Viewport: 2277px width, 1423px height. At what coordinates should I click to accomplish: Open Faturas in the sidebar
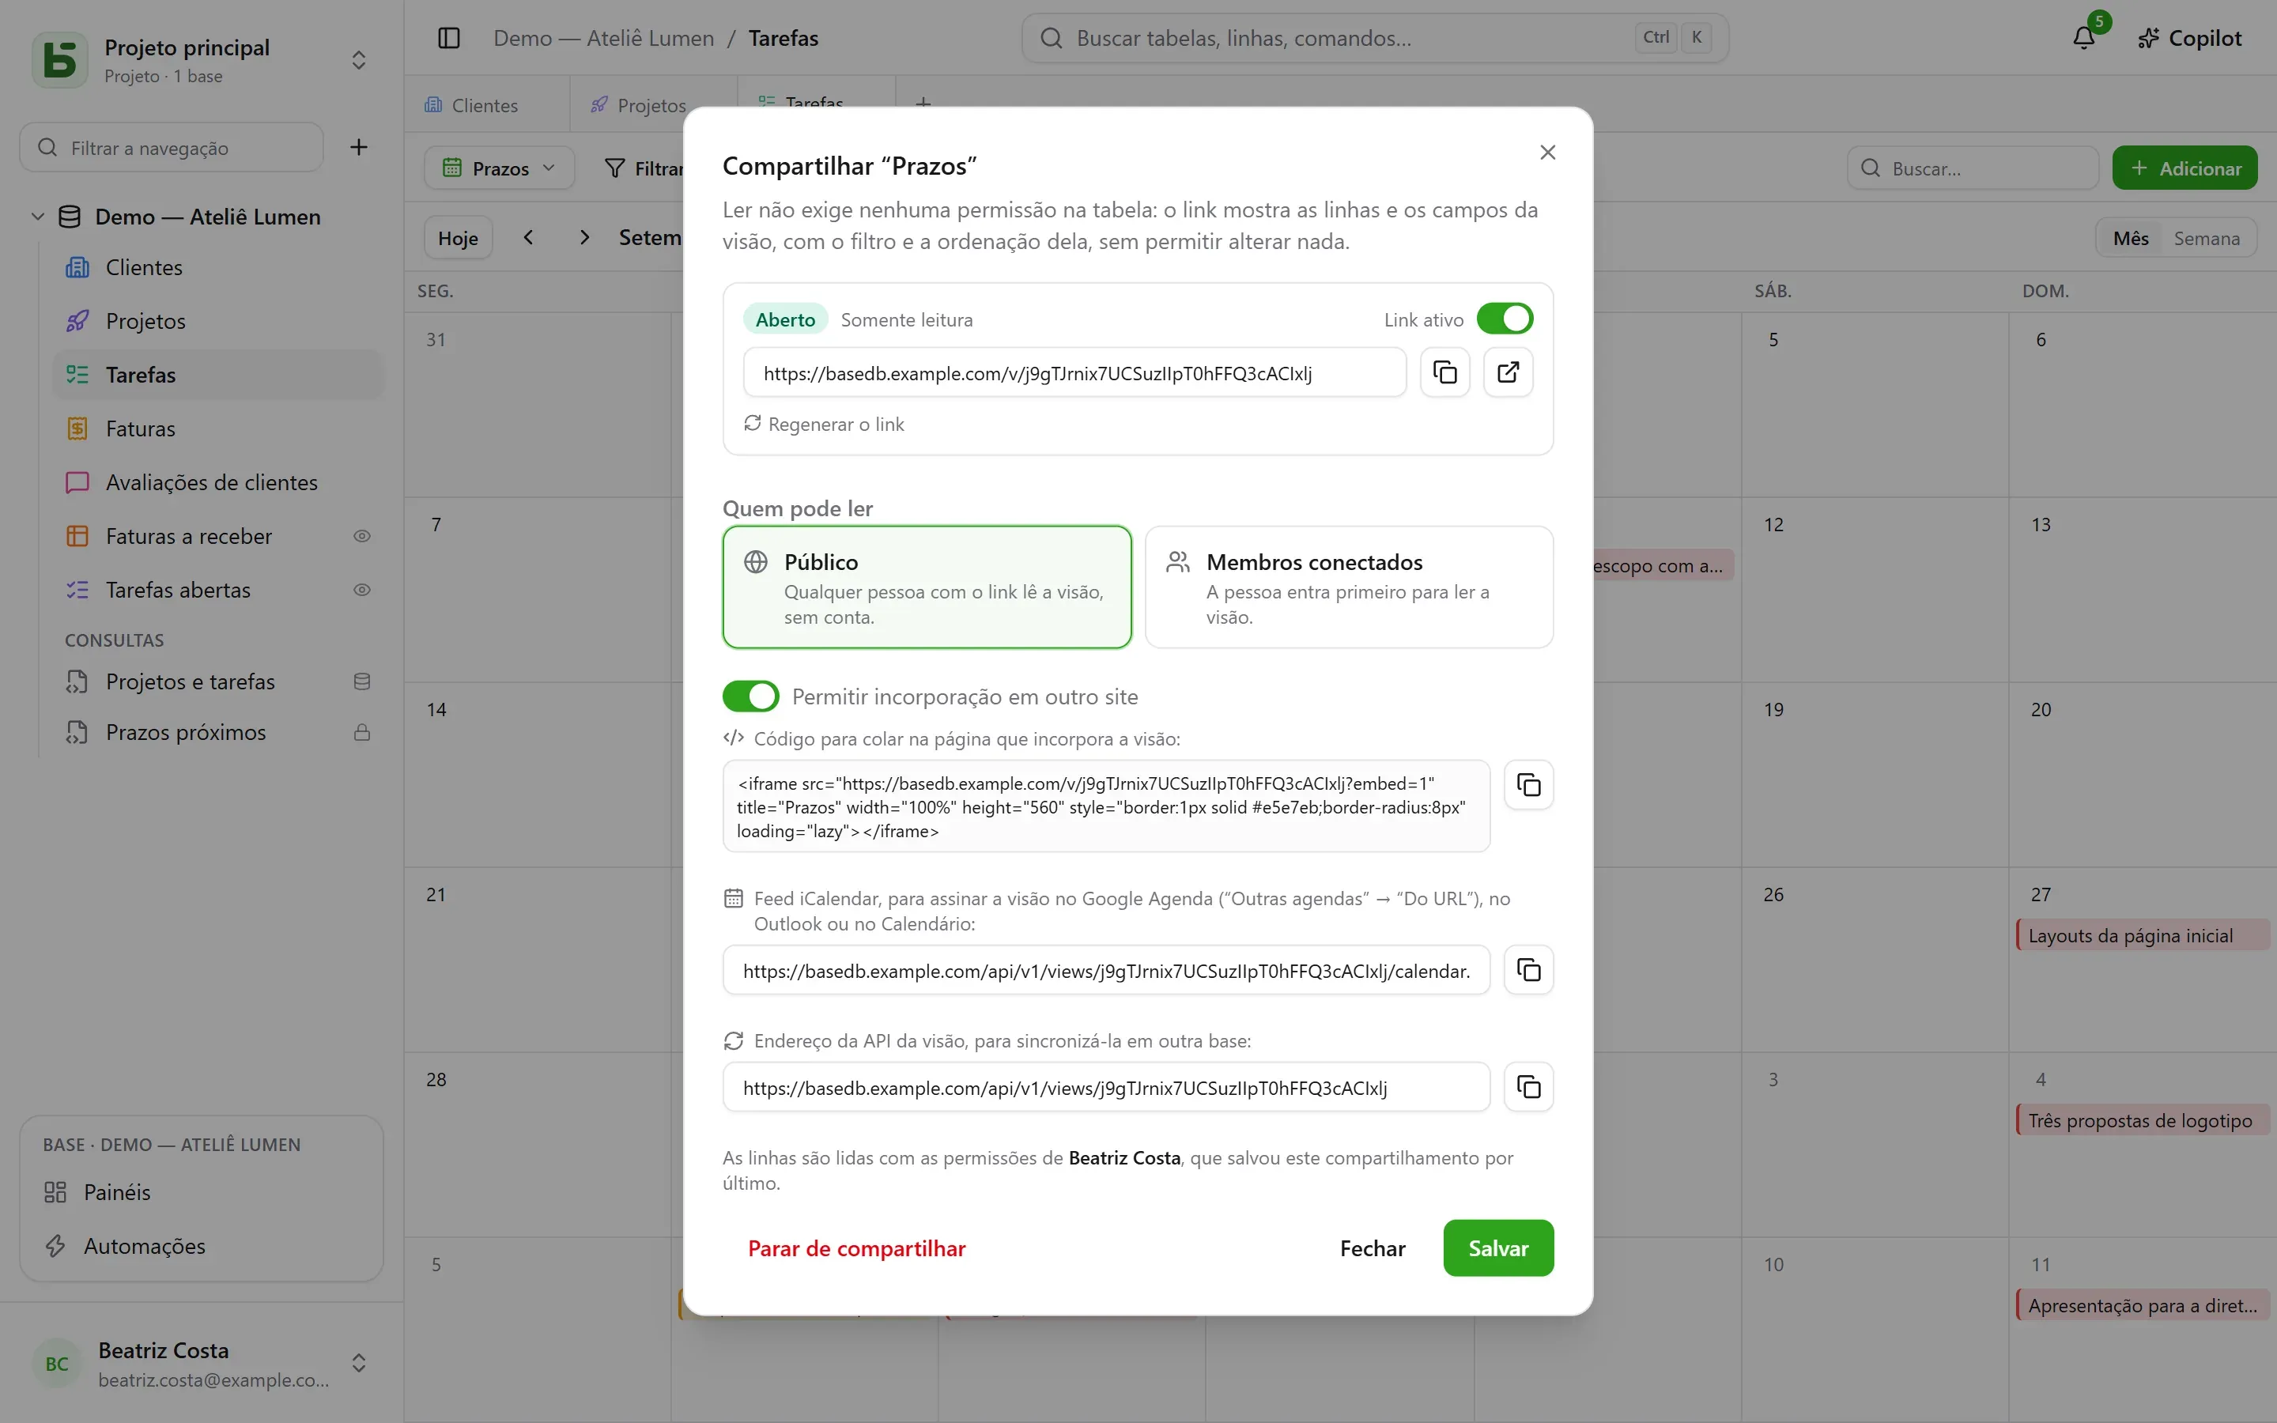[218, 428]
